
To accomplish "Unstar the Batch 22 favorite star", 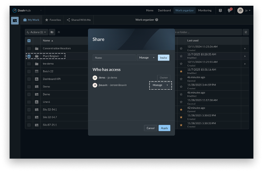I will [181, 71].
